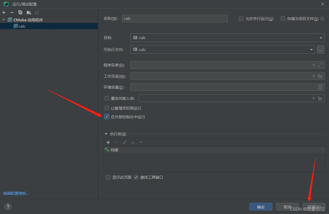329x214 pixels.
Task: Enable 显示此页面 checkbox
Action: tap(108, 177)
